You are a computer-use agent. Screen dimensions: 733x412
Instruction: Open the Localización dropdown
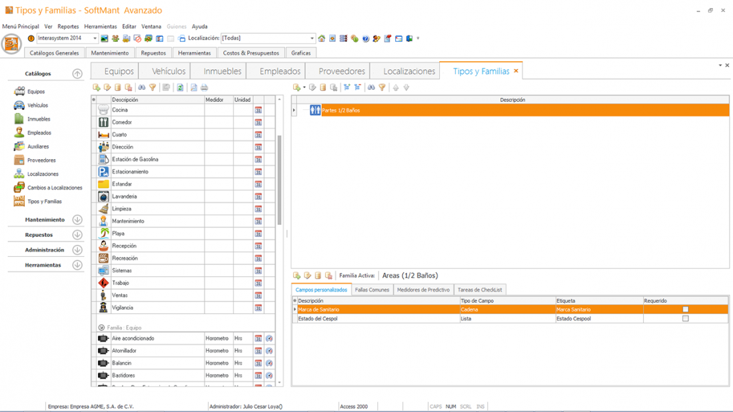click(311, 39)
